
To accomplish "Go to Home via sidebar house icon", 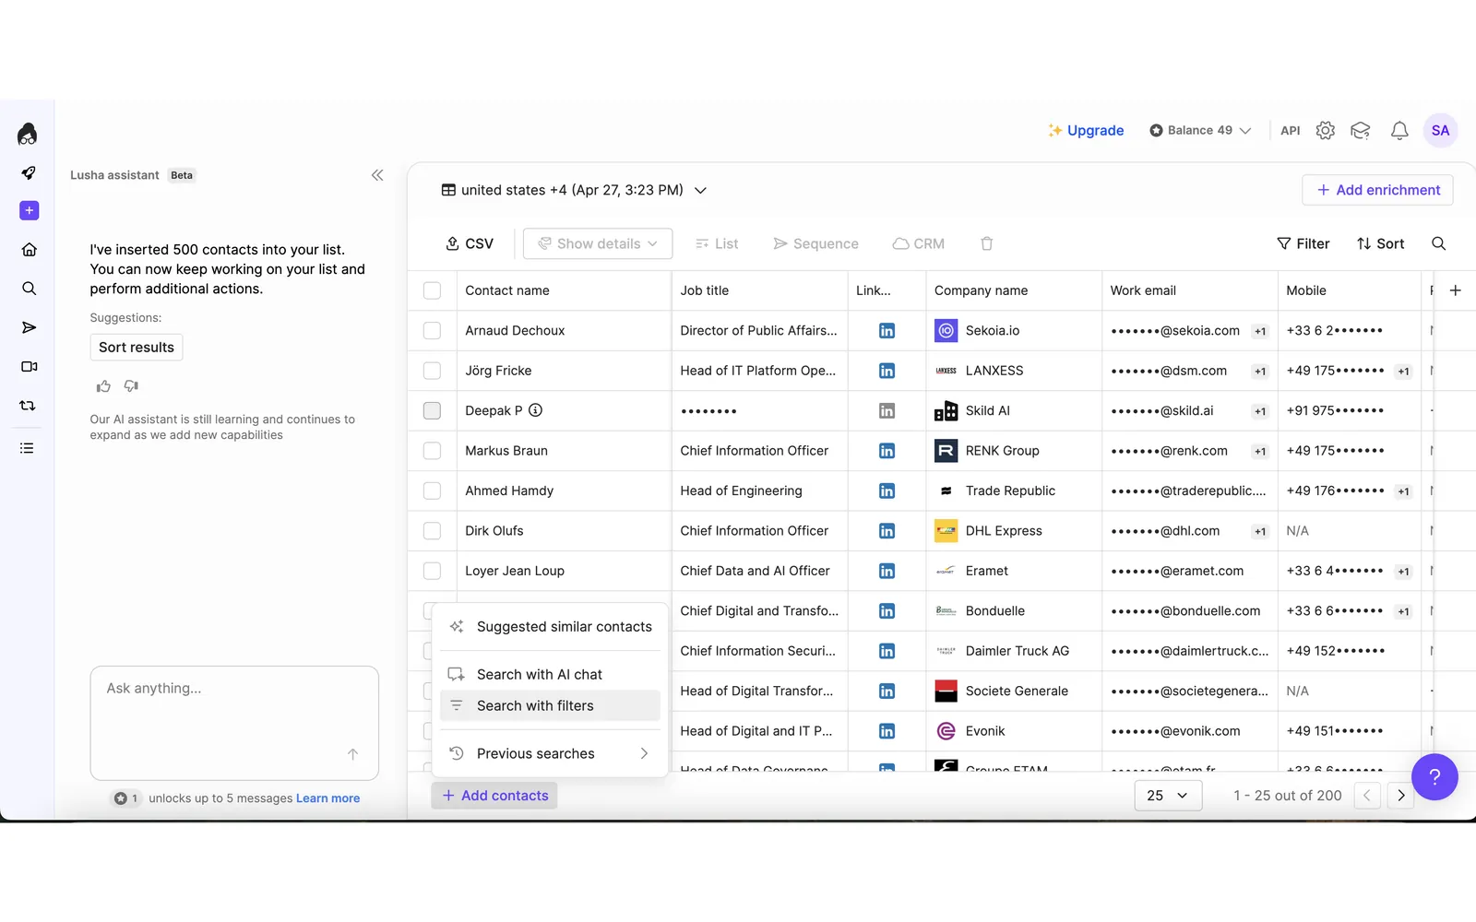I will [x=29, y=250].
